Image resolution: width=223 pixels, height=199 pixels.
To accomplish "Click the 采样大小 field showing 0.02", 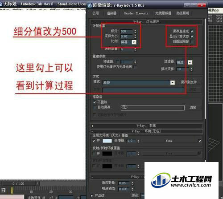I will pyautogui.click(x=127, y=37).
